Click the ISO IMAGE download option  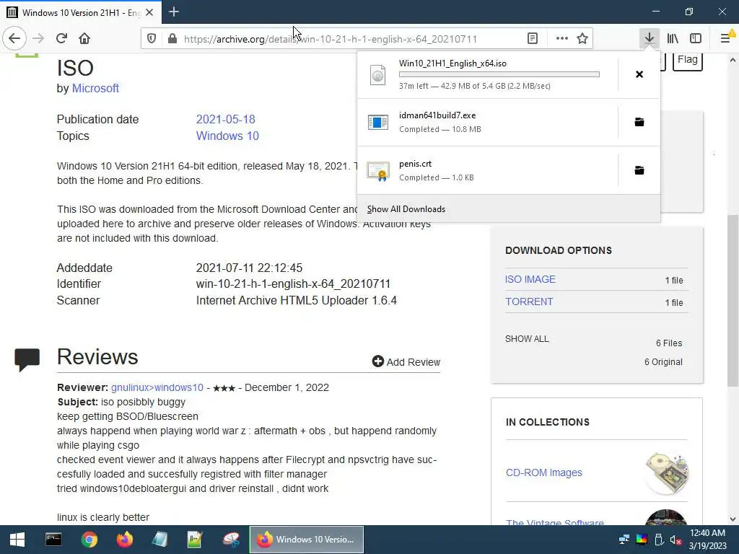point(530,279)
